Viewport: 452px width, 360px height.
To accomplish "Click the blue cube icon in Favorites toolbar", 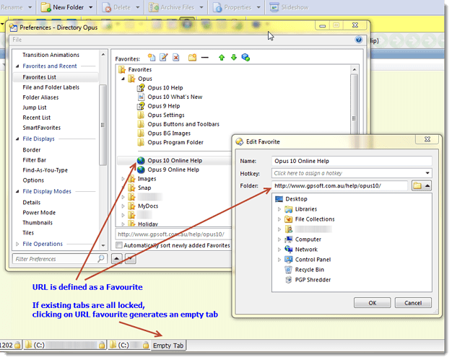I will point(245,57).
